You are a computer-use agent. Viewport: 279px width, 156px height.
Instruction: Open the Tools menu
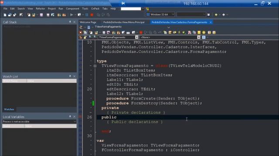(x=85, y=9)
